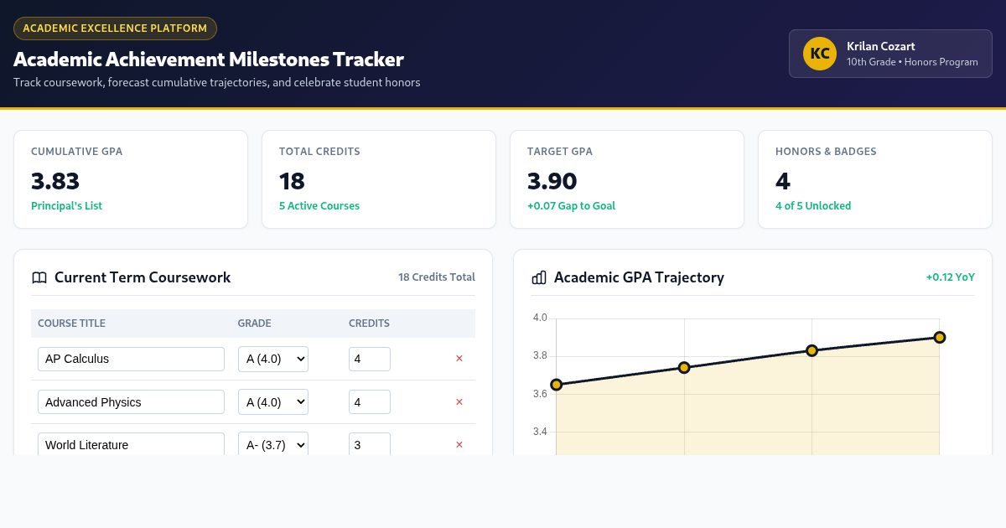
Task: Click the +0.07 Gap to Goal text
Action: tap(571, 206)
